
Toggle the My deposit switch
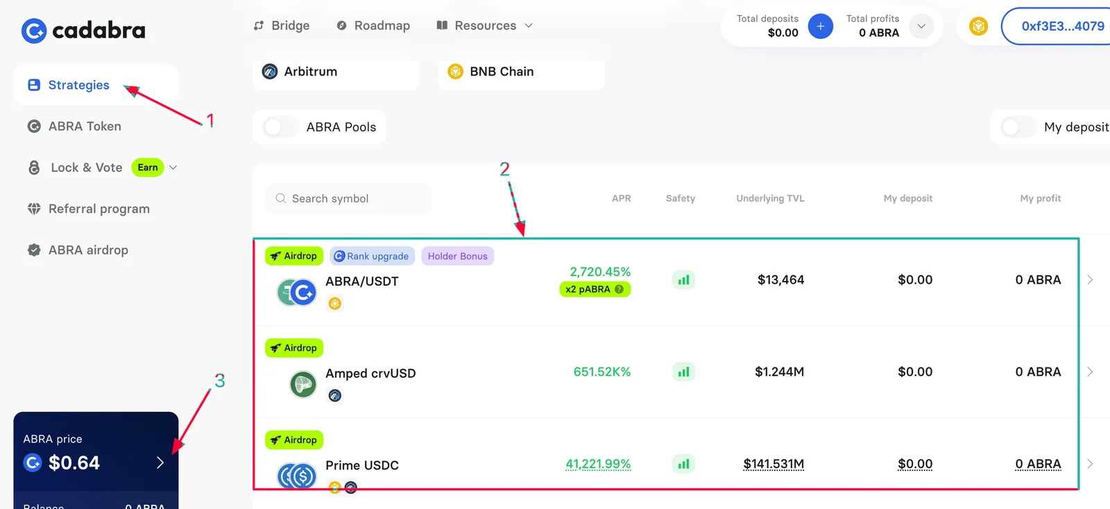(x=1018, y=127)
